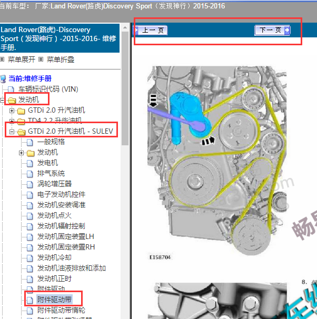Screen dimensions: 317x319
Task: Click the engine belt diagram E158704
Action: 217,161
